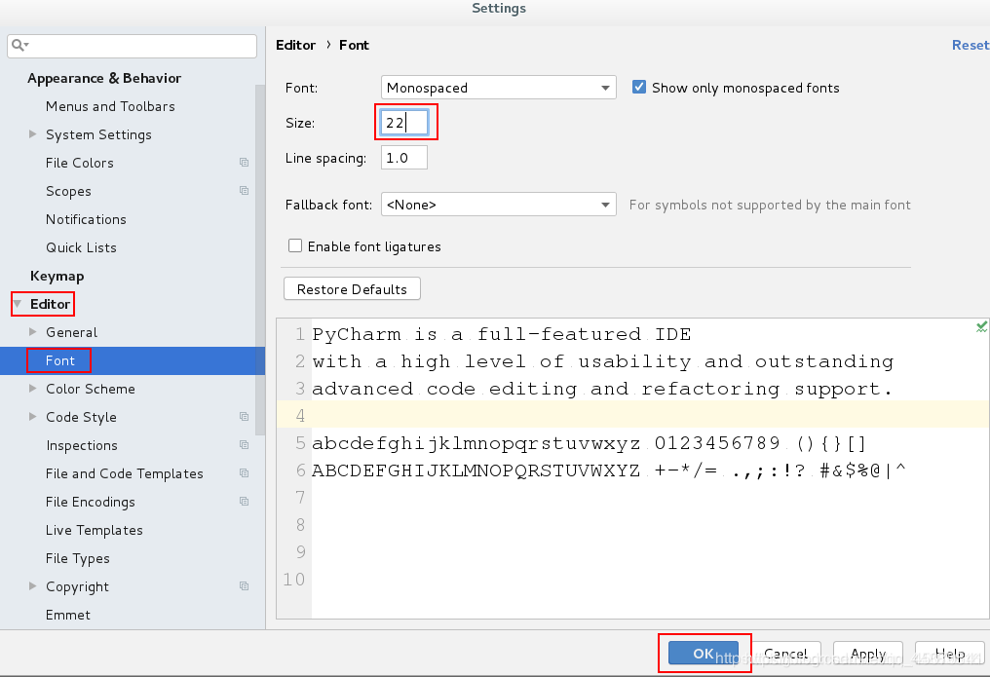This screenshot has width=990, height=677.
Task: Open the Font dropdown showing Monospaced
Action: [x=498, y=88]
